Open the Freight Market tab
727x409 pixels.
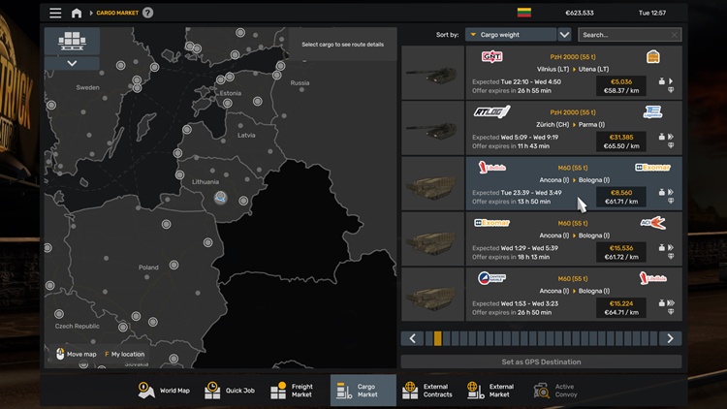[x=294, y=390]
